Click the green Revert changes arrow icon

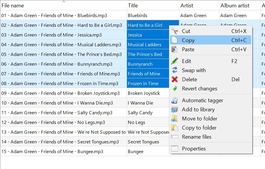(175, 88)
